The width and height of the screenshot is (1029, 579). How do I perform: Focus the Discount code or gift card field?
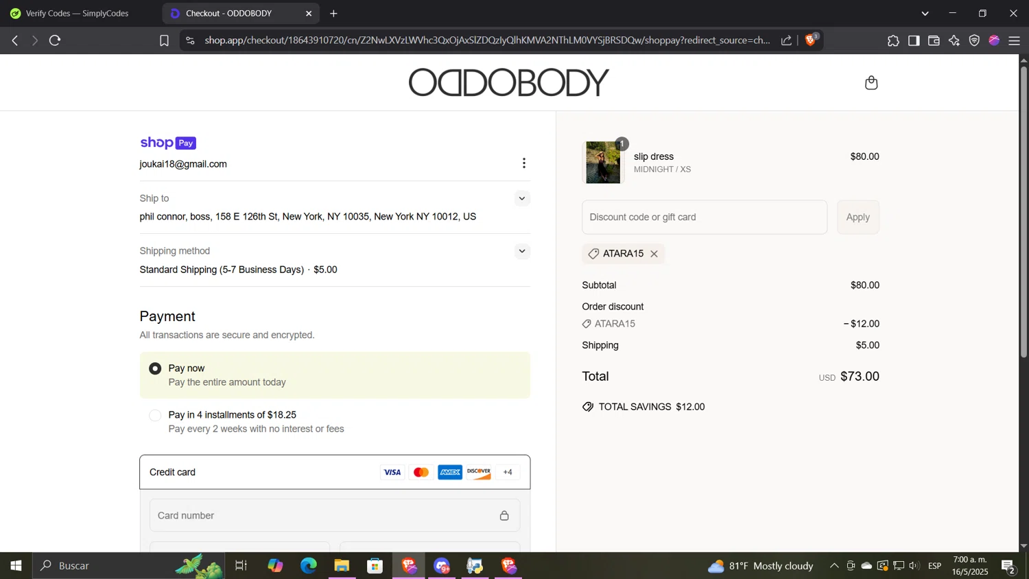[x=705, y=217]
